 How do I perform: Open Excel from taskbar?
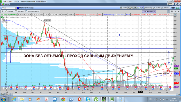(x=112, y=99)
